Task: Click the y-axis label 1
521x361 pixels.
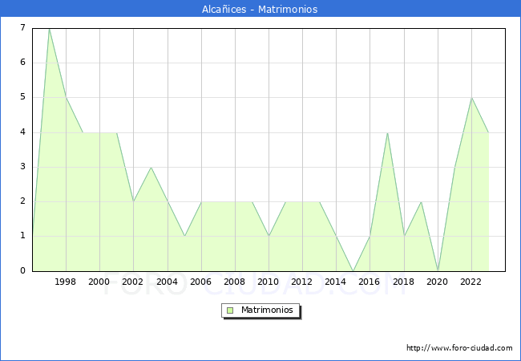Action: pos(22,236)
